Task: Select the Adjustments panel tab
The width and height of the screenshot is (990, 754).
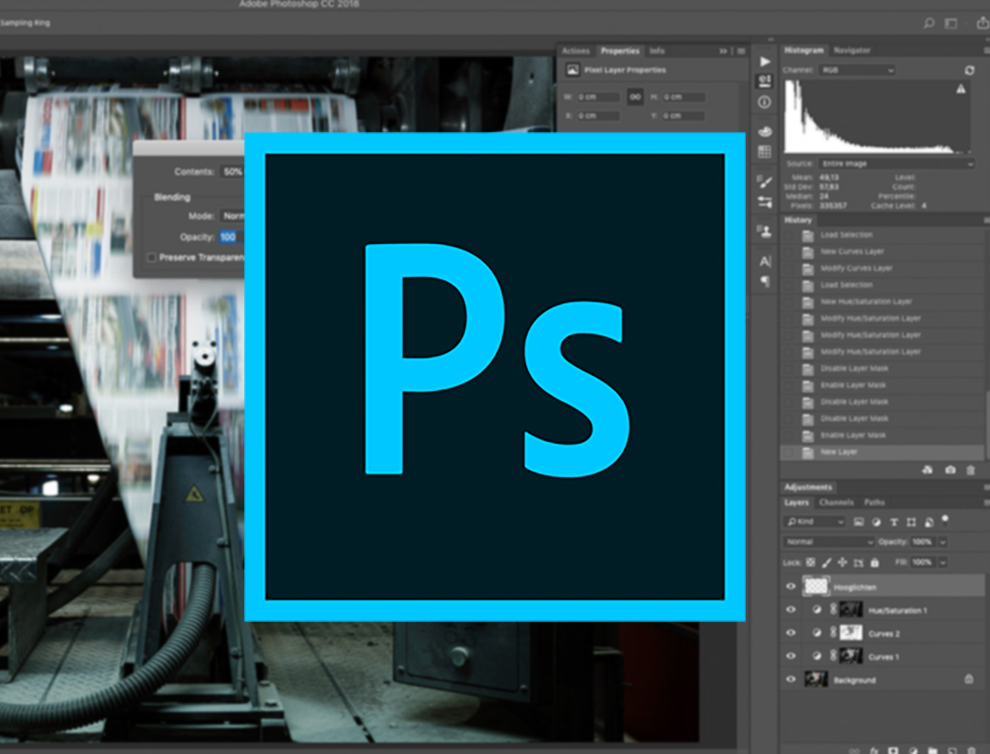Action: [808, 487]
